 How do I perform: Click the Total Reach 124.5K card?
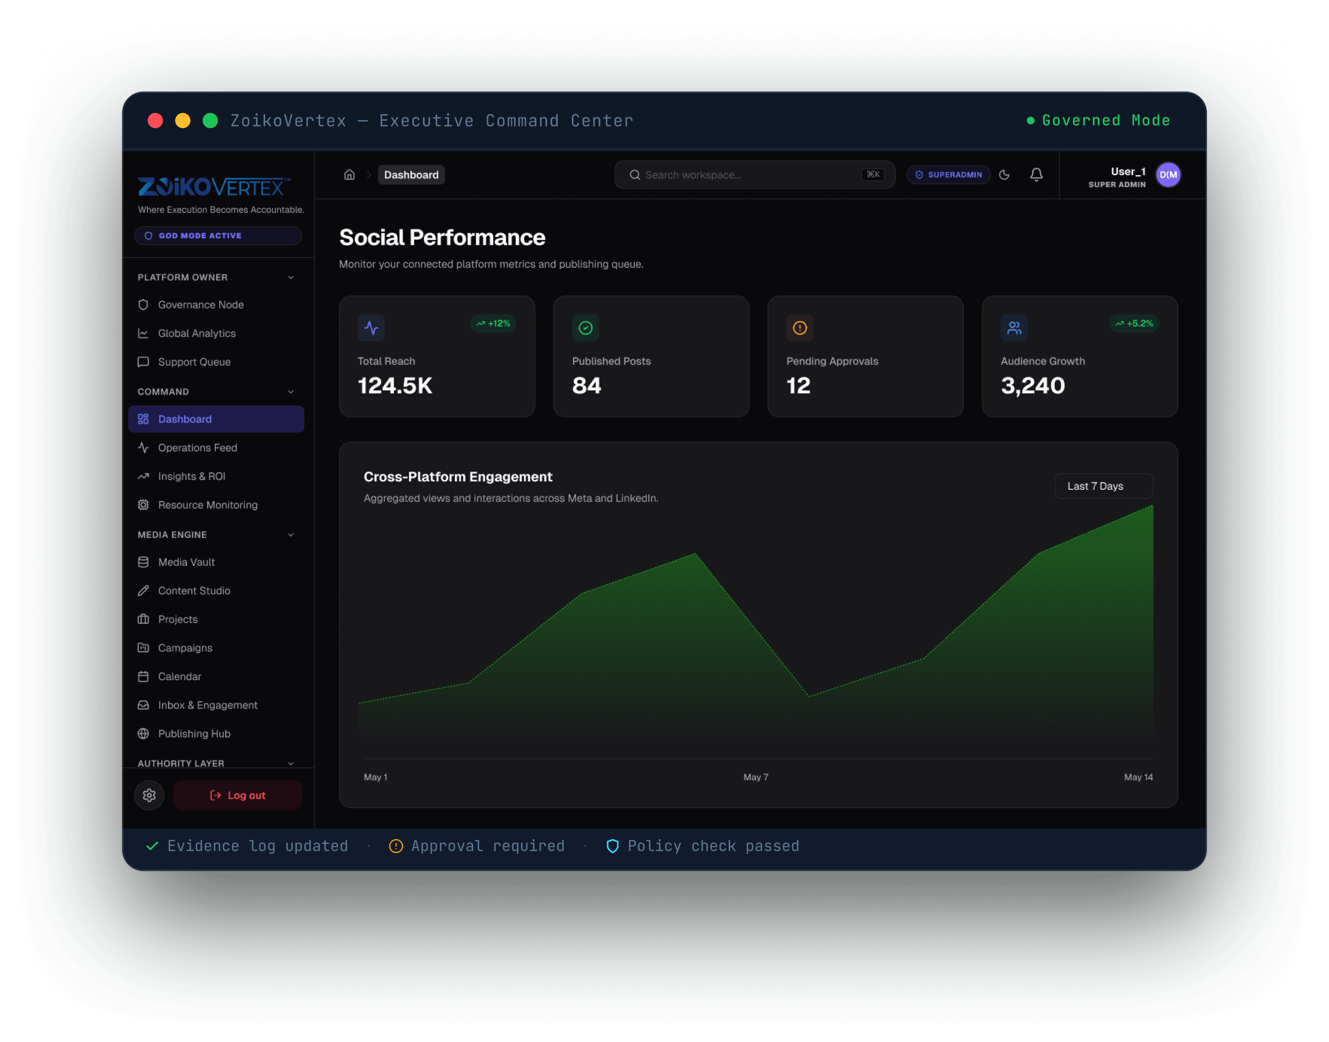pos(437,356)
